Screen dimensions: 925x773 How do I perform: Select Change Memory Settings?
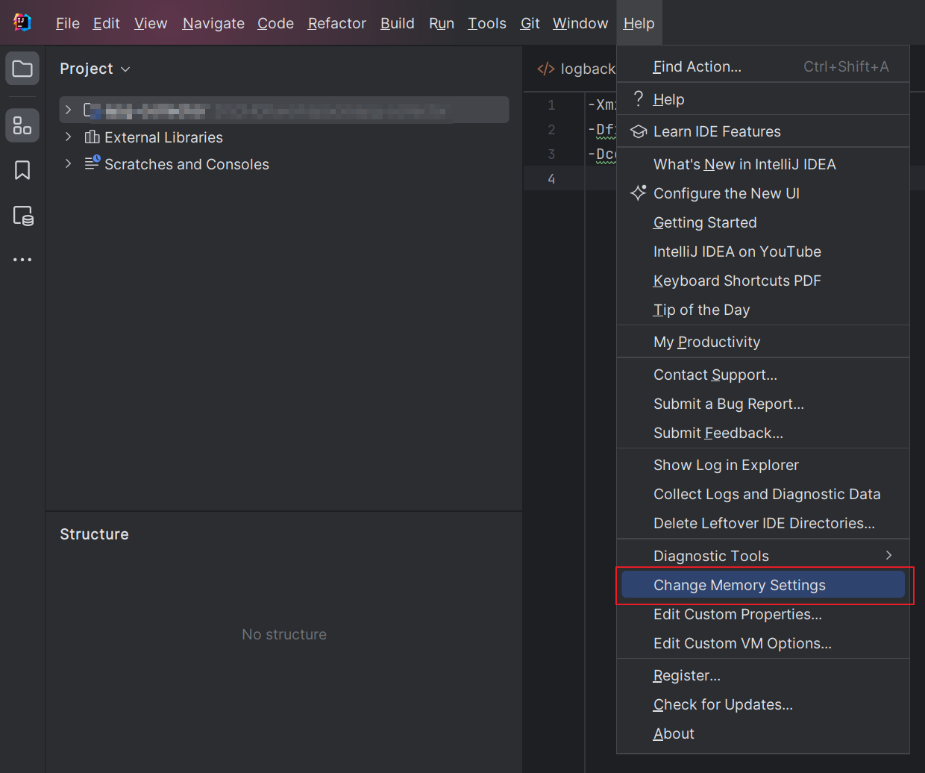tap(763, 585)
